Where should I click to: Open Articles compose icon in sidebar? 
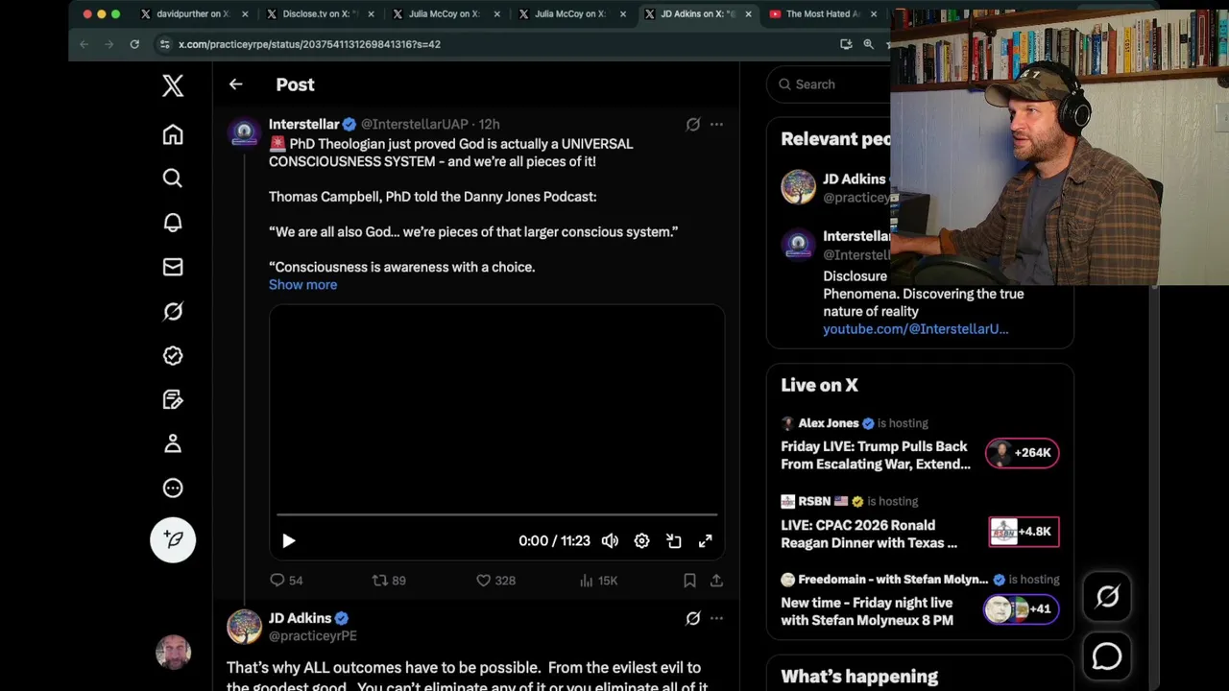pyautogui.click(x=173, y=399)
